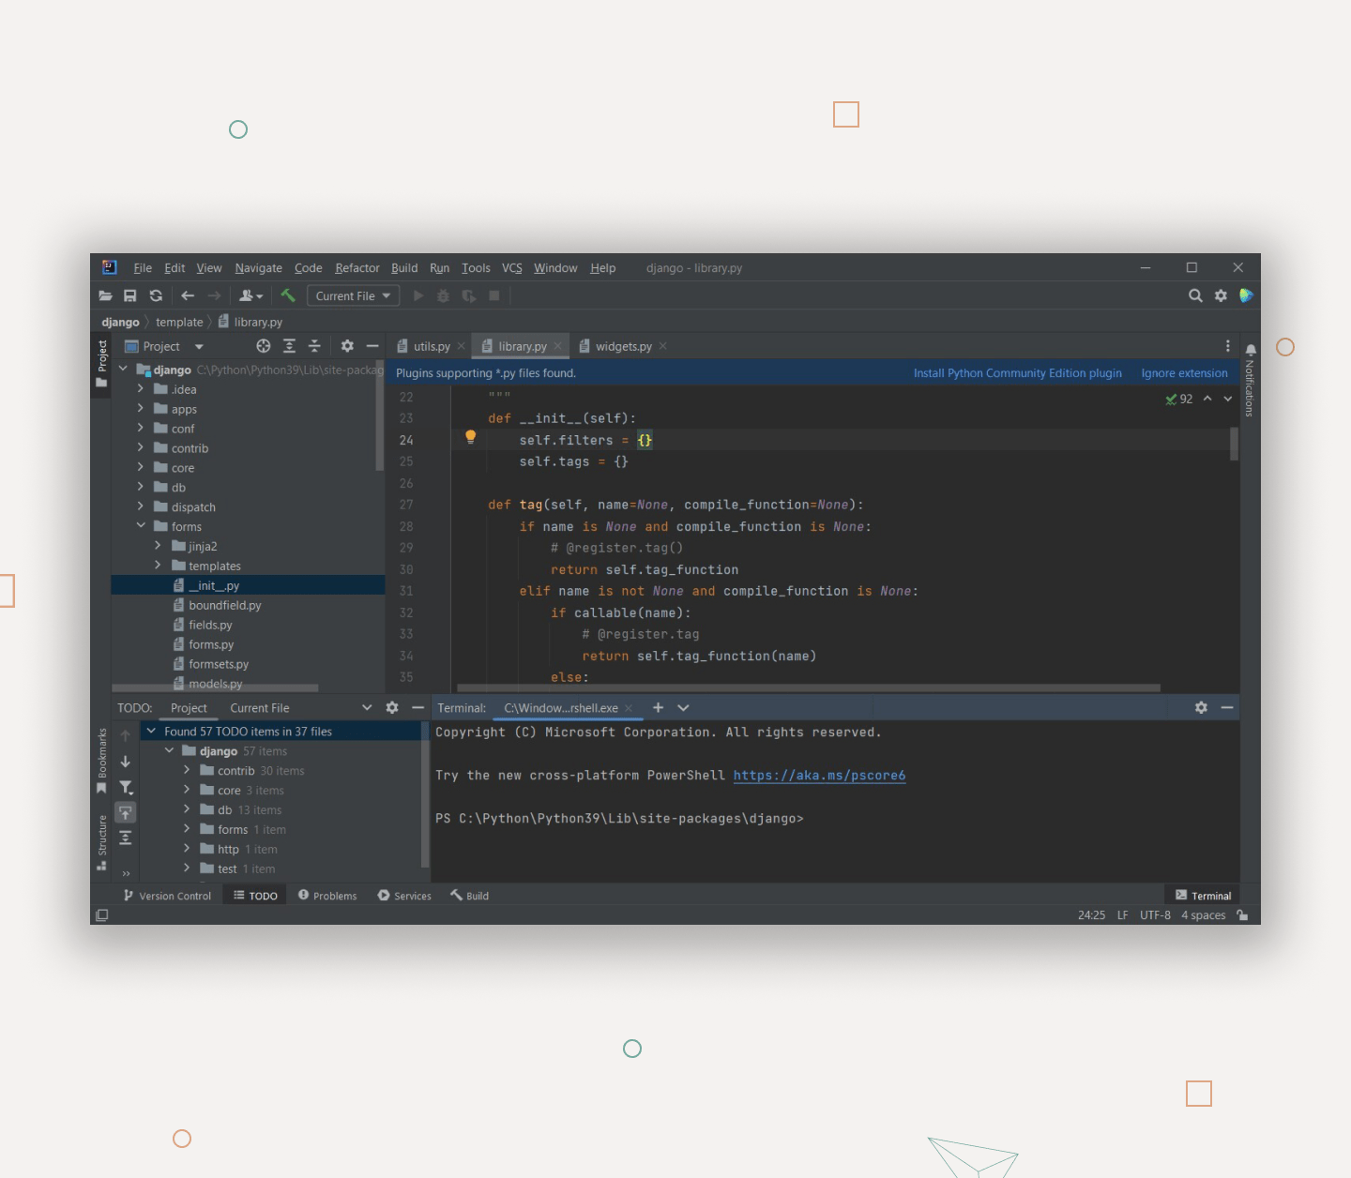Click the Build project hammer icon
This screenshot has width=1351, height=1178.
coord(288,295)
